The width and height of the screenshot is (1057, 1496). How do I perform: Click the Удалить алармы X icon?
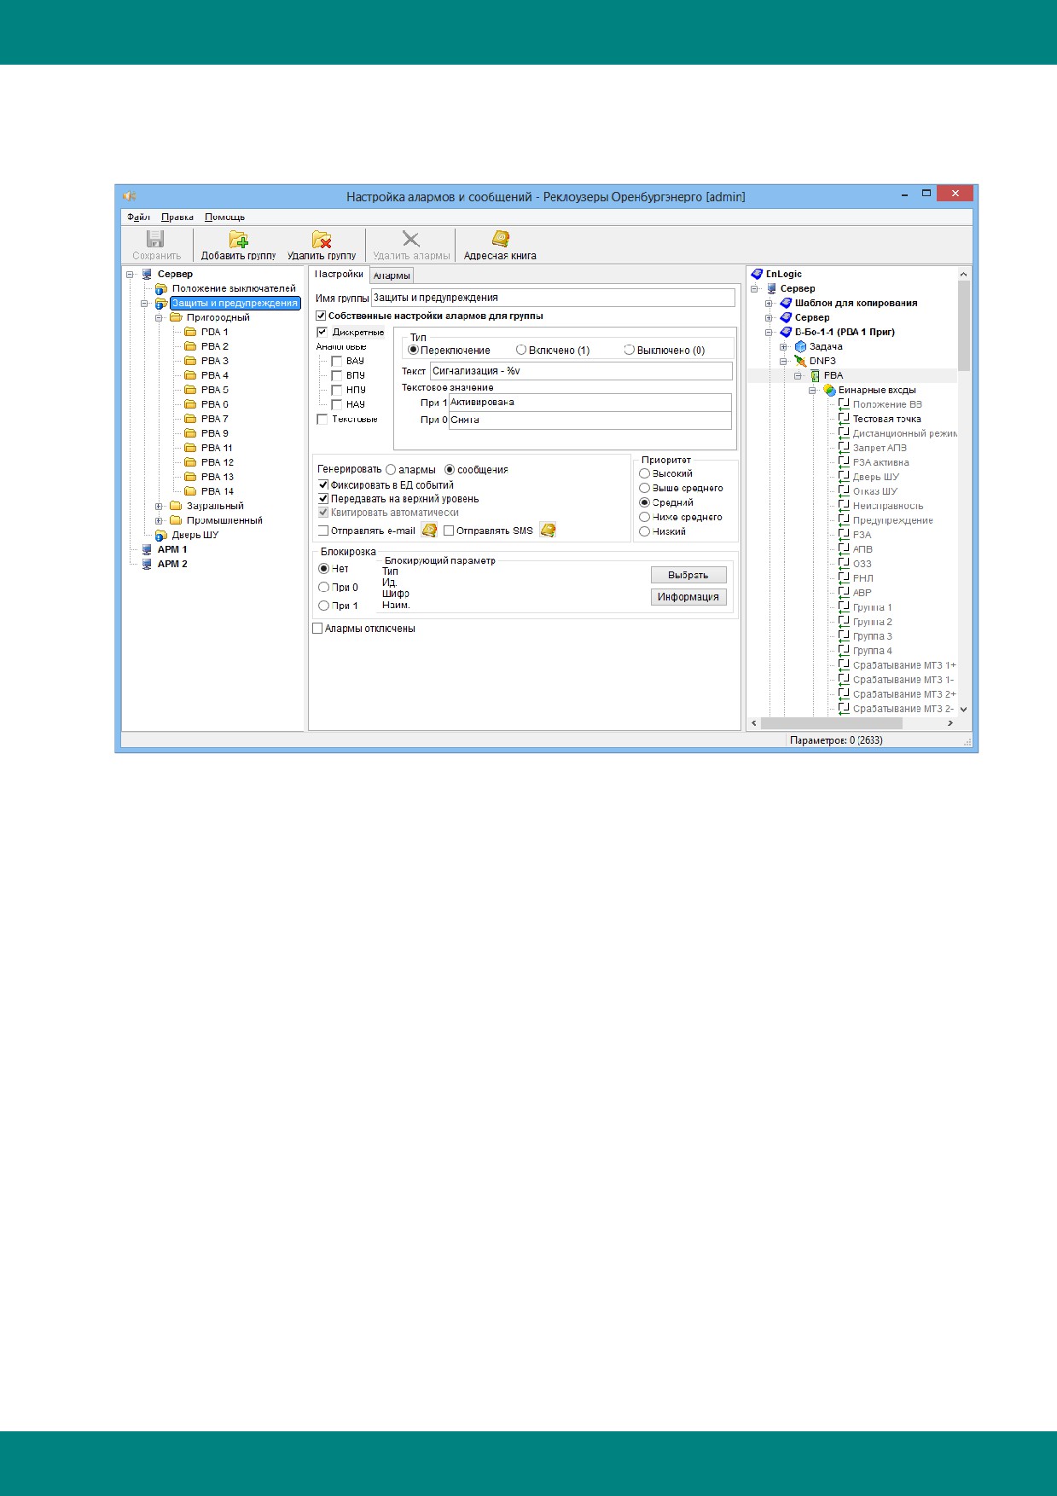(411, 239)
